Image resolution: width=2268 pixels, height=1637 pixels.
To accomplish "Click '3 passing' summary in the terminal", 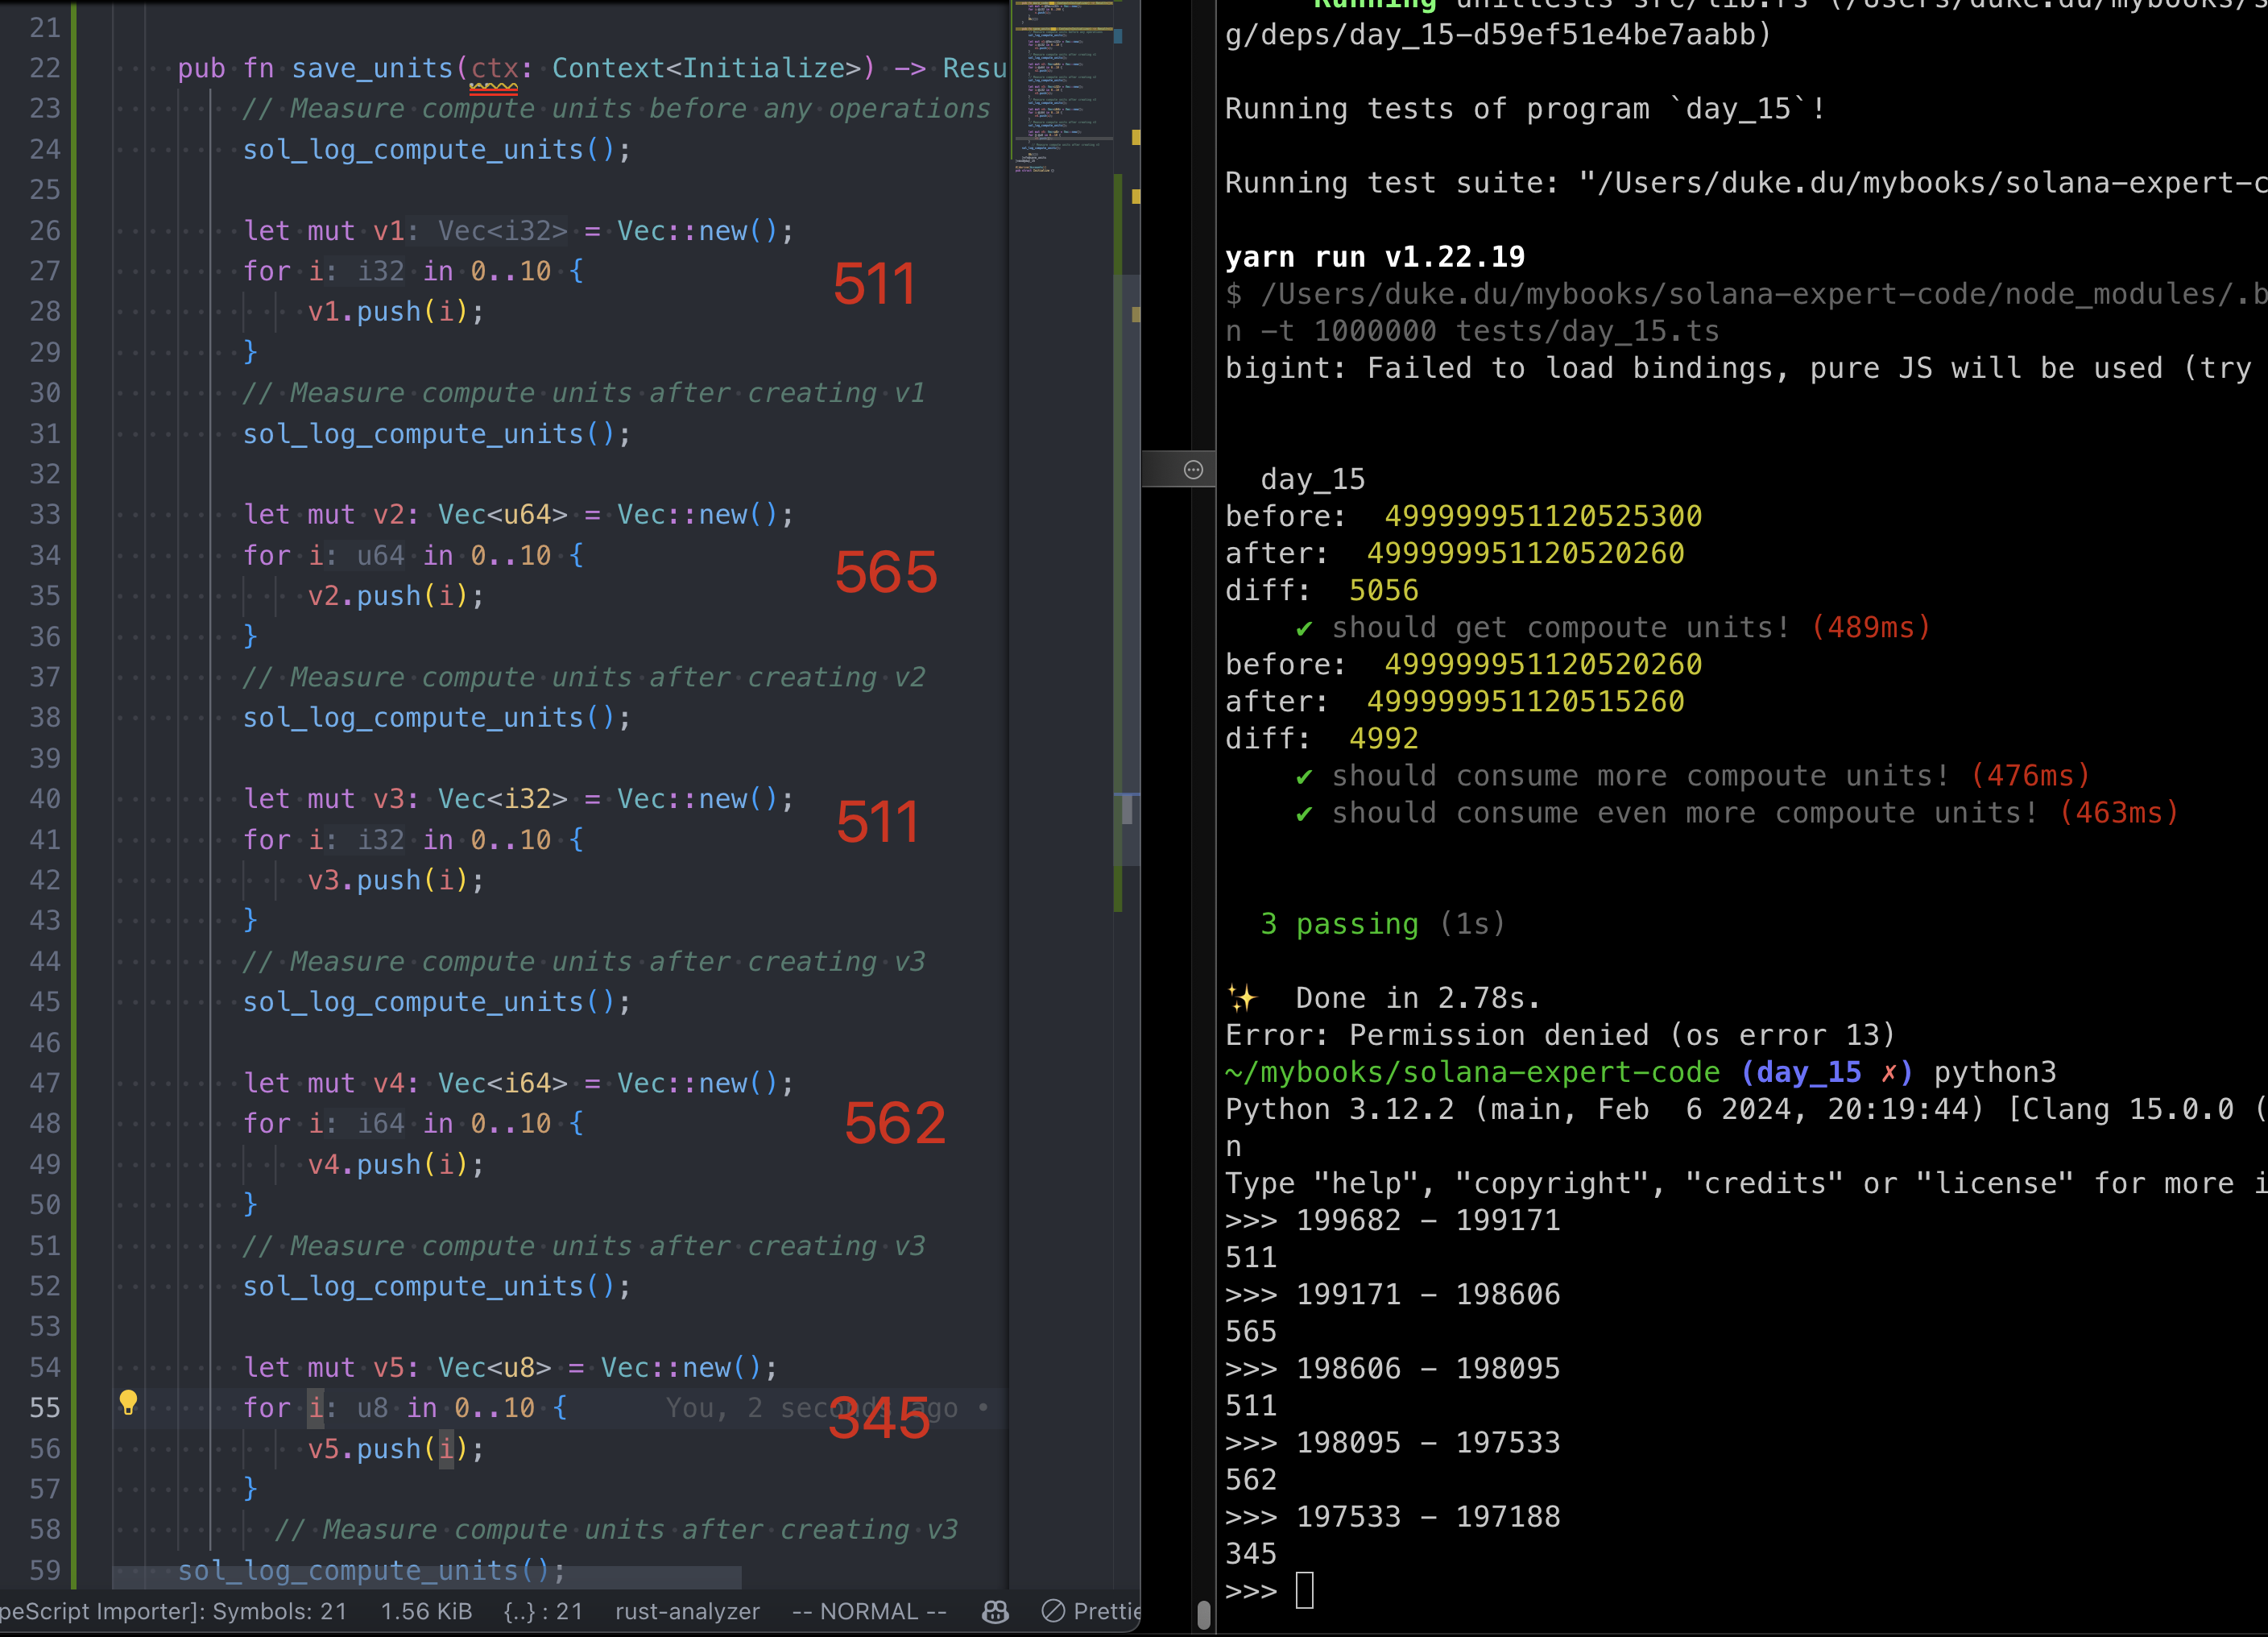I will pyautogui.click(x=1339, y=924).
